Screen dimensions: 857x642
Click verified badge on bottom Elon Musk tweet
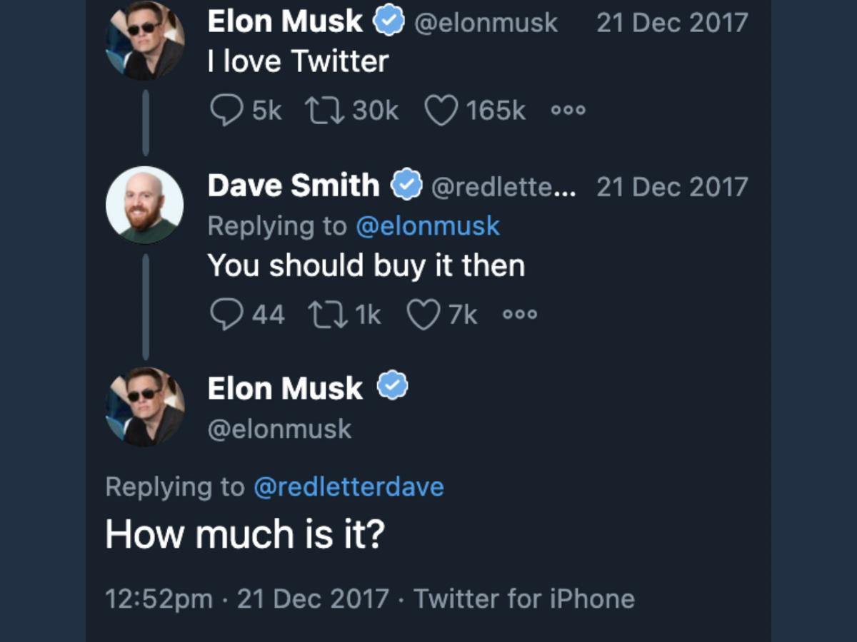pos(392,387)
